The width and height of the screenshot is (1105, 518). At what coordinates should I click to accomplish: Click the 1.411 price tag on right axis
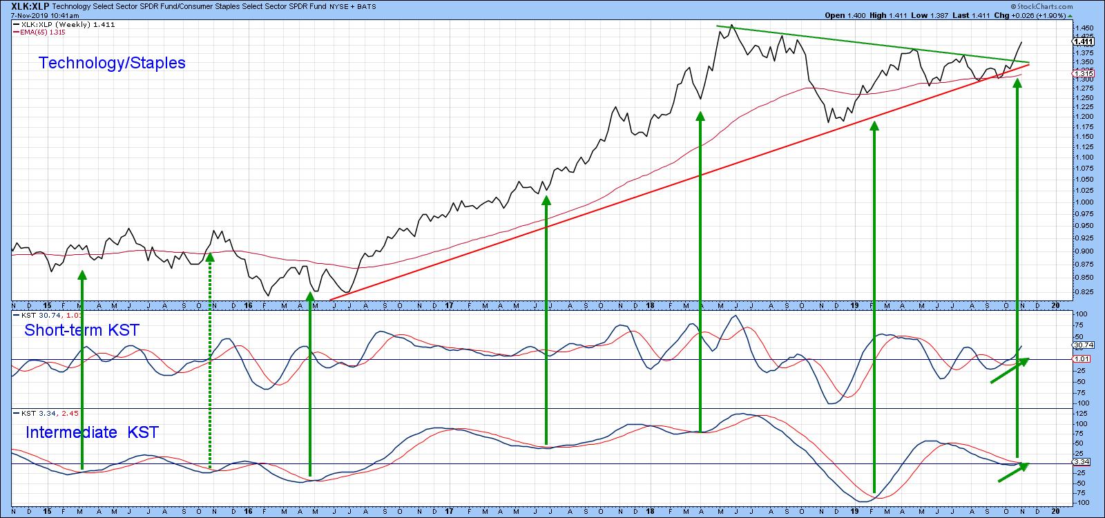pos(1083,41)
